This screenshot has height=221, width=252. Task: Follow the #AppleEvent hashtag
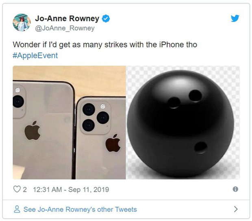(35, 56)
